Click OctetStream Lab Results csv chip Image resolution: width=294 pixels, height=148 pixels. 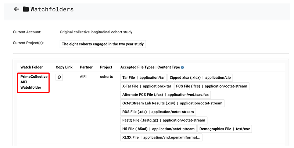[172, 103]
